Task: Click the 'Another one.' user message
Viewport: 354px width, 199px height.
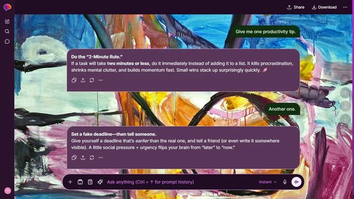Action: 282,109
